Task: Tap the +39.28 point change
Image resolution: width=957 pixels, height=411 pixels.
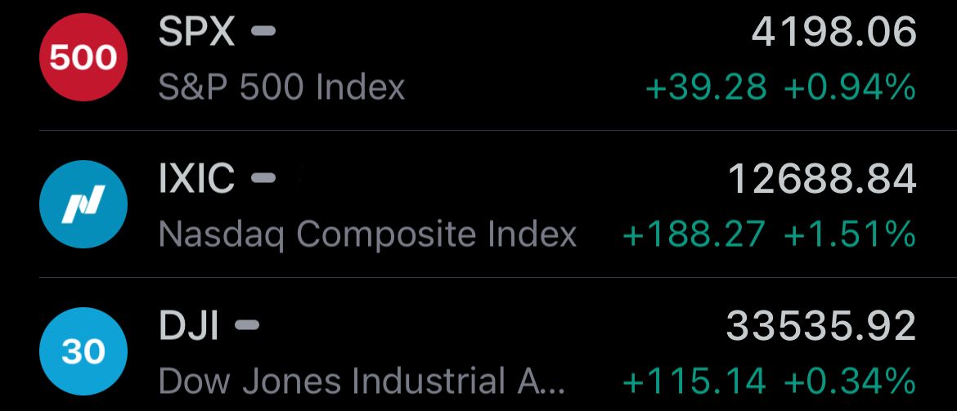Action: (x=706, y=87)
